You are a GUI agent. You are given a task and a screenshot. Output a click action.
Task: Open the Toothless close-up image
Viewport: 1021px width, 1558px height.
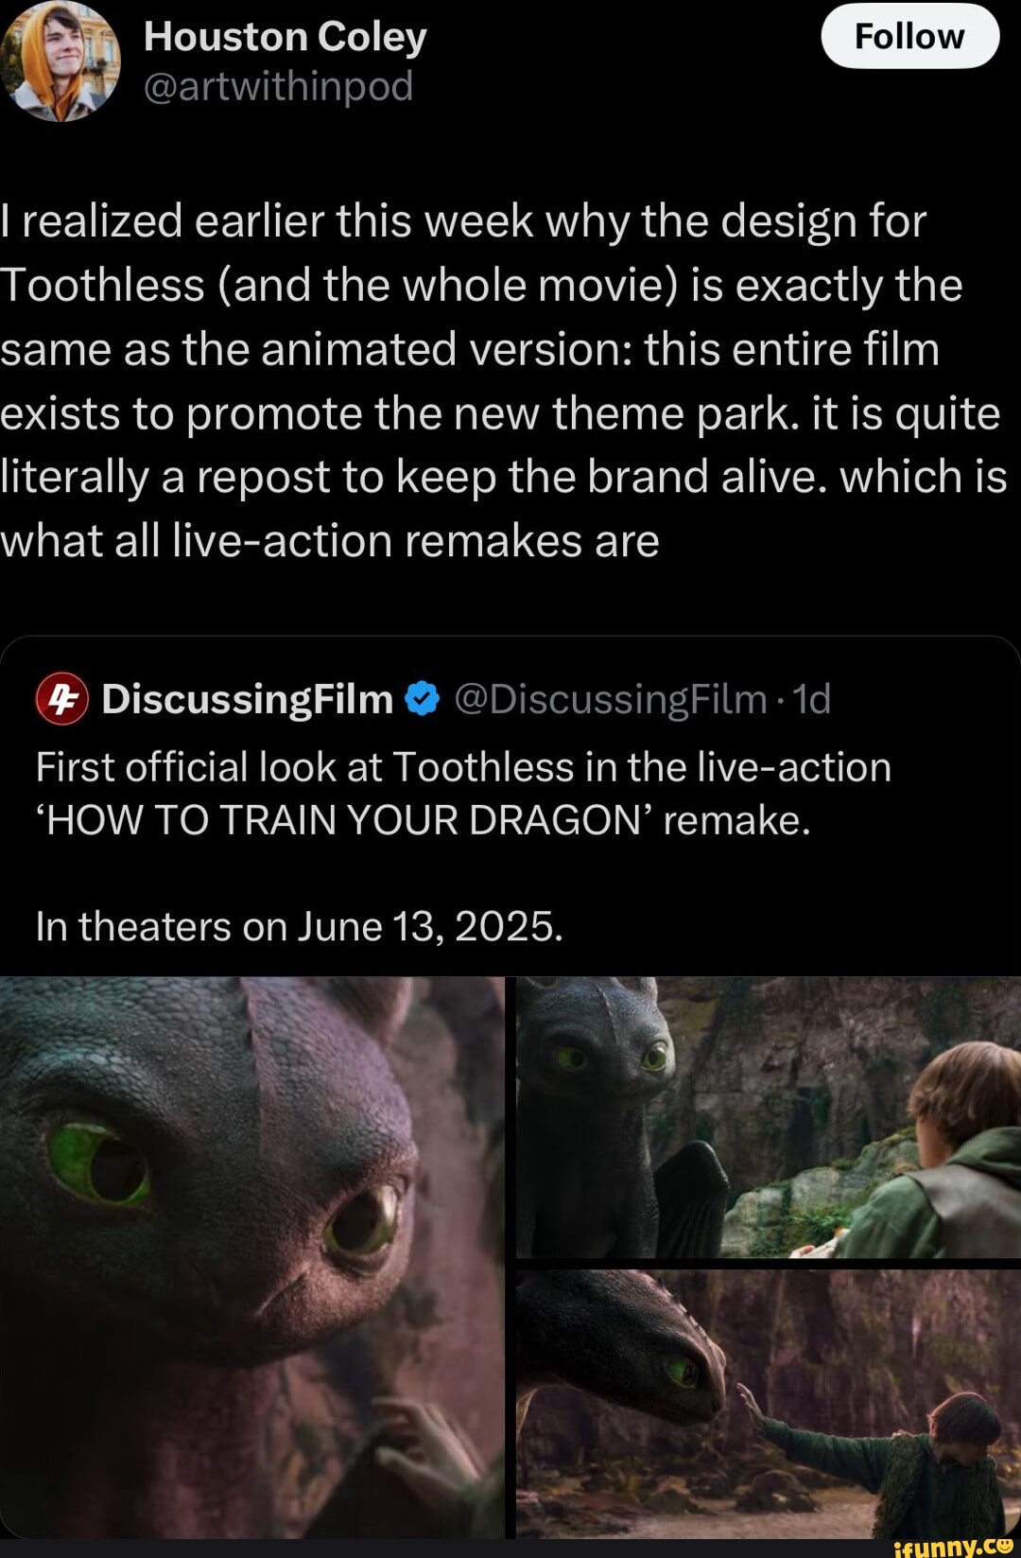251,1256
